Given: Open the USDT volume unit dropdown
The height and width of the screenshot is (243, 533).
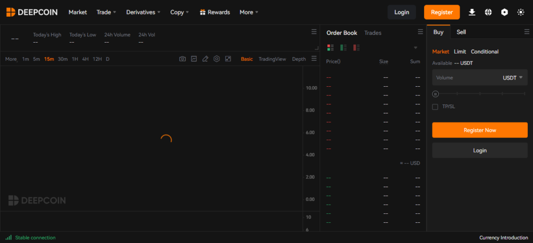Looking at the screenshot, I should (x=513, y=77).
